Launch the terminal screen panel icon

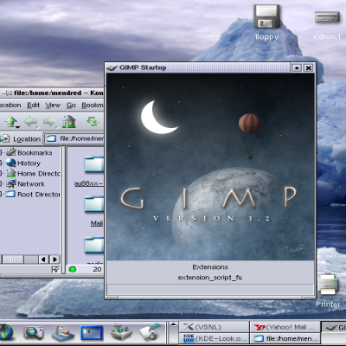point(92,332)
